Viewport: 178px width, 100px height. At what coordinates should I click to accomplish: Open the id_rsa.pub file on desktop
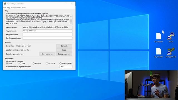pos(159,37)
